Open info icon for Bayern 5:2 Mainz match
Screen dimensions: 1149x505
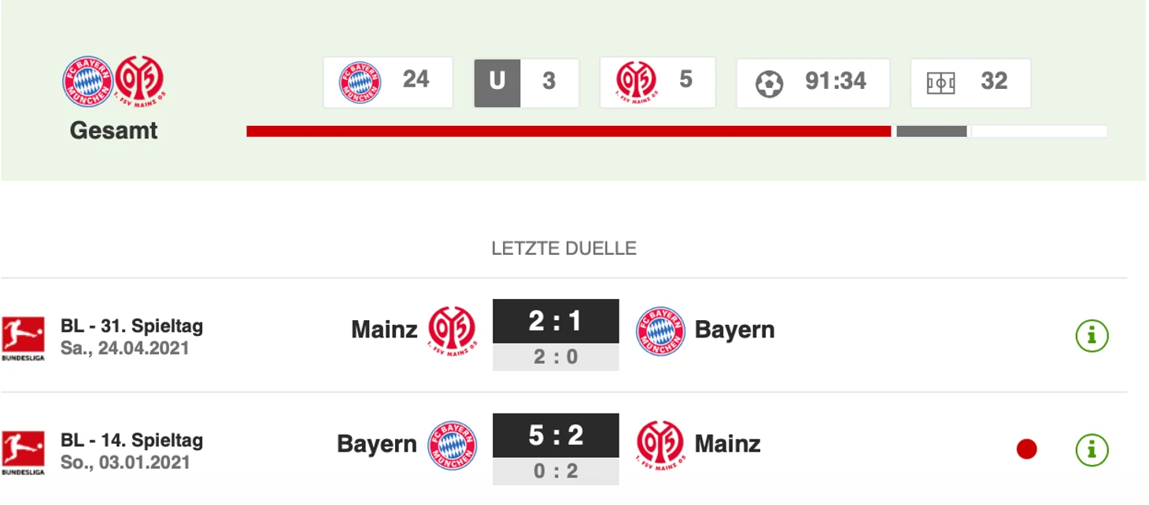point(1092,450)
